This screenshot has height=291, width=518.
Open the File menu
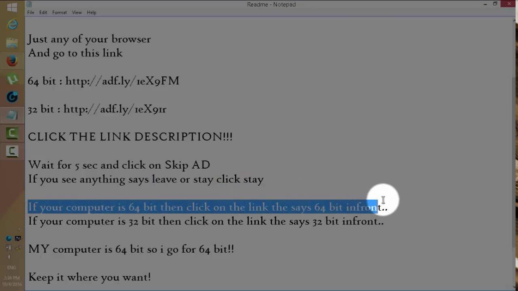(x=31, y=13)
